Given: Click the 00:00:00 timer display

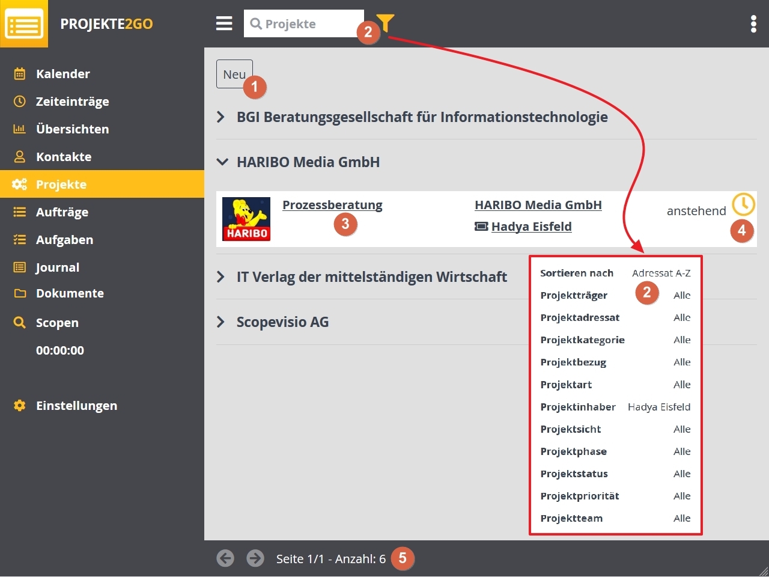Looking at the screenshot, I should (60, 350).
